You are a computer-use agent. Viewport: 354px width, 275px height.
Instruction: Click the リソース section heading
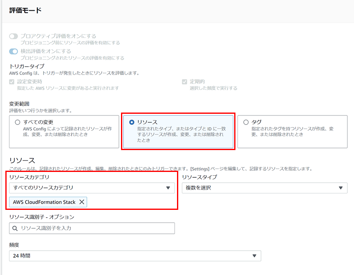coord(22,160)
